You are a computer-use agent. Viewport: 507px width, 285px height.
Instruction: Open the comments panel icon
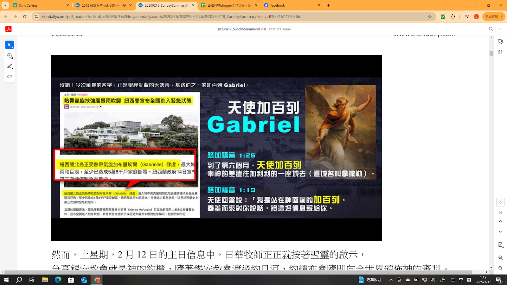click(x=500, y=42)
